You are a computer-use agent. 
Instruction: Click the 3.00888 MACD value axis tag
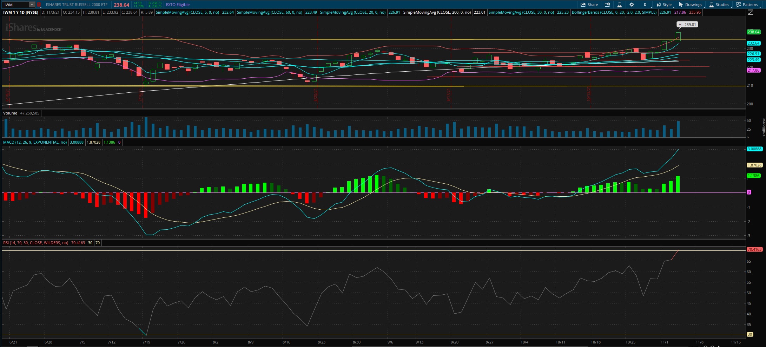754,149
